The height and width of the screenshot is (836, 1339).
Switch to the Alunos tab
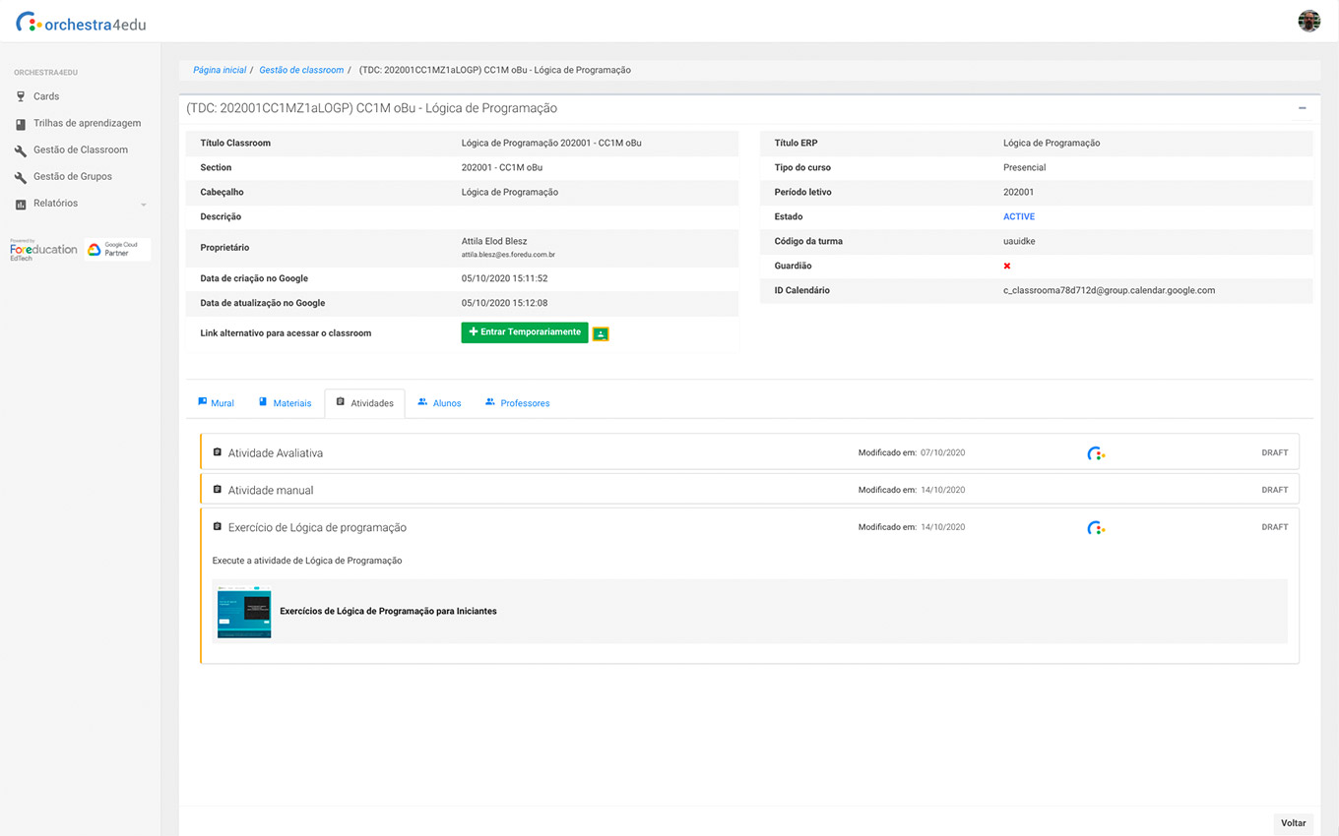click(440, 403)
